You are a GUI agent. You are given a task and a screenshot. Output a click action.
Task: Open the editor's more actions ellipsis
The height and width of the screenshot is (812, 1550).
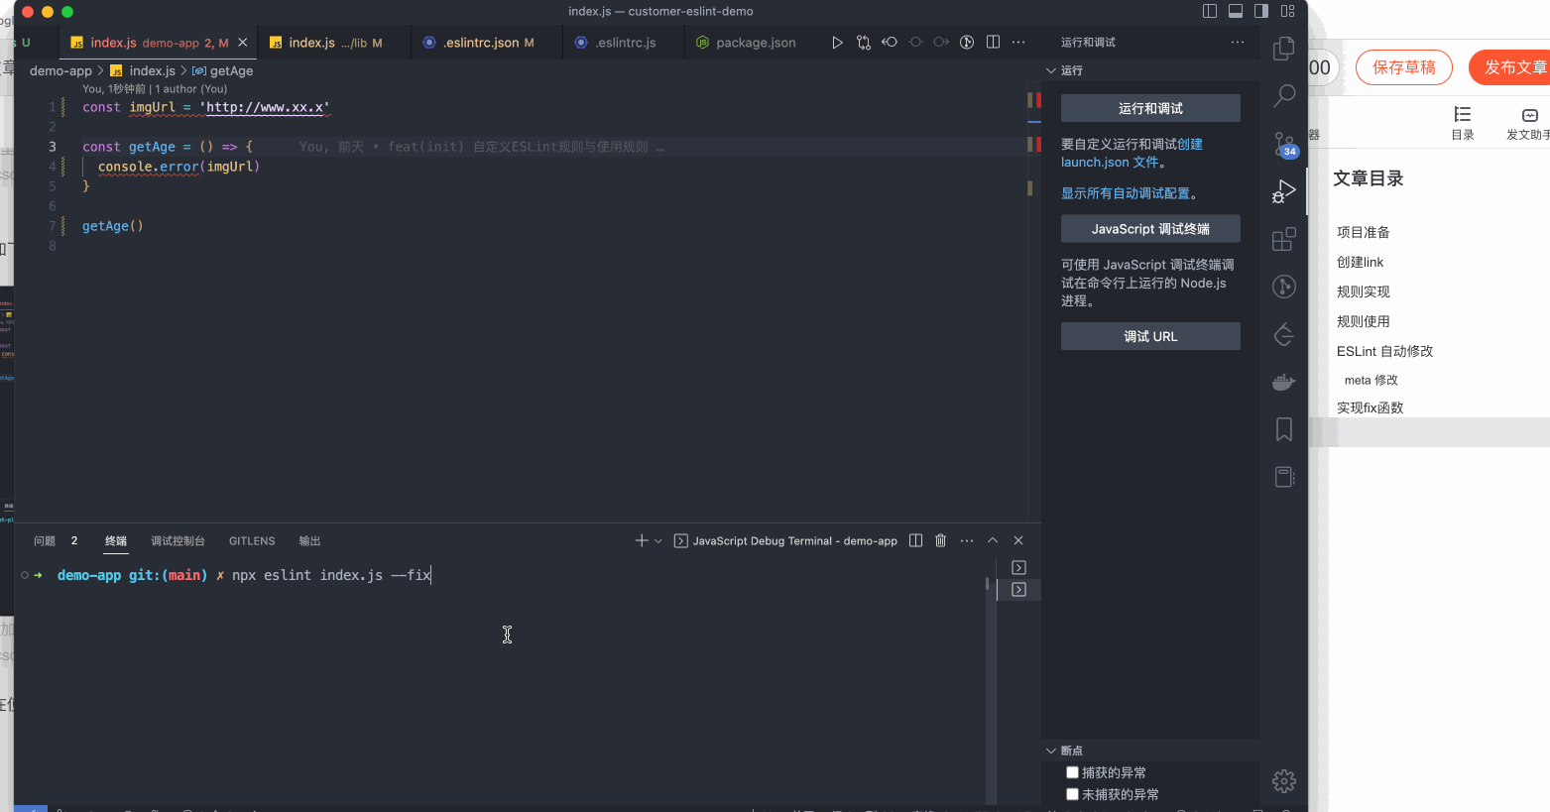[x=1018, y=43]
